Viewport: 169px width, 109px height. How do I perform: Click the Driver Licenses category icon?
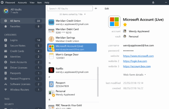click(6, 68)
